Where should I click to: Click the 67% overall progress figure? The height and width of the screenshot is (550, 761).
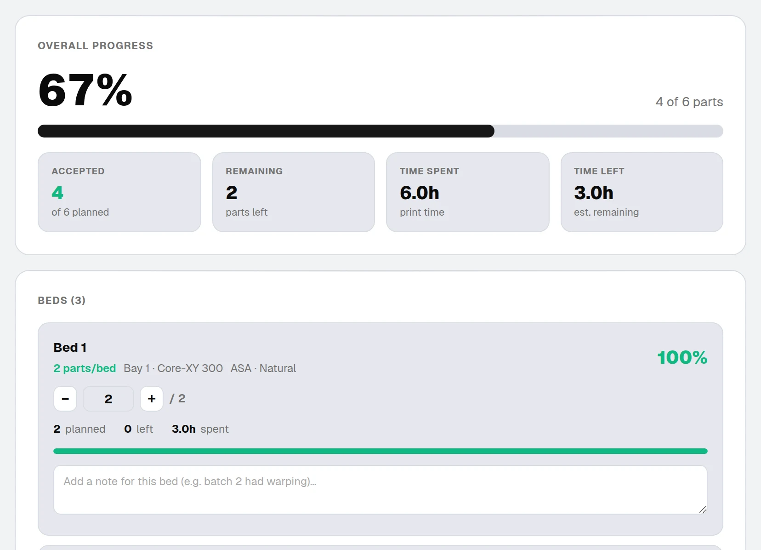pos(85,90)
